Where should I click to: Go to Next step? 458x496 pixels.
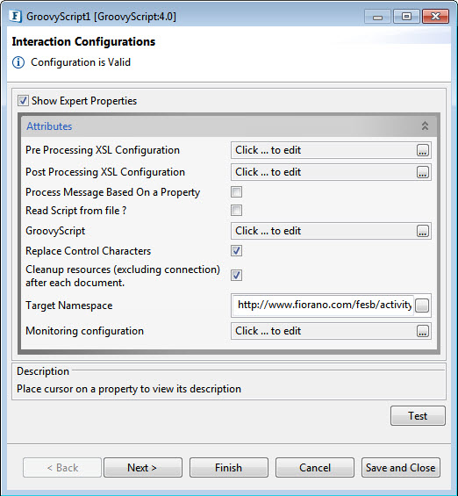(143, 468)
